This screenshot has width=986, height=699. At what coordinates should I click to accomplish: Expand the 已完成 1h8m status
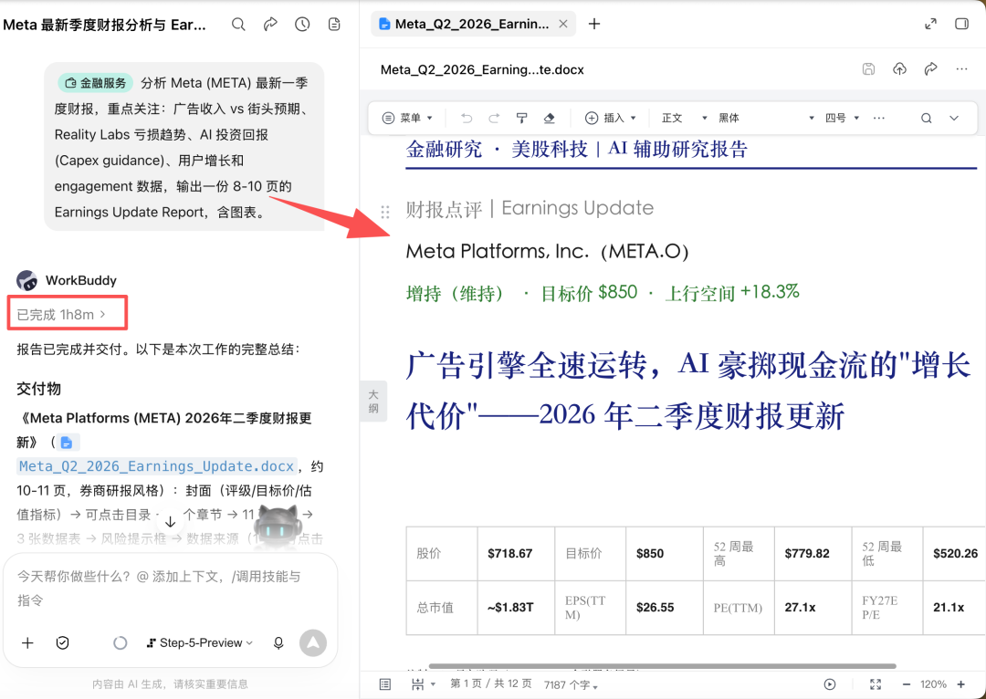click(61, 314)
